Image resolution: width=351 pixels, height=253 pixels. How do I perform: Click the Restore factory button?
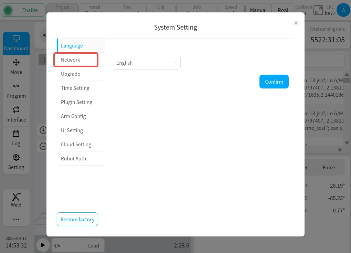tap(77, 219)
